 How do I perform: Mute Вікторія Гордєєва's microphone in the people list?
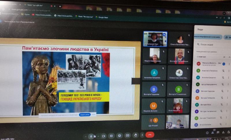click(x=222, y=91)
